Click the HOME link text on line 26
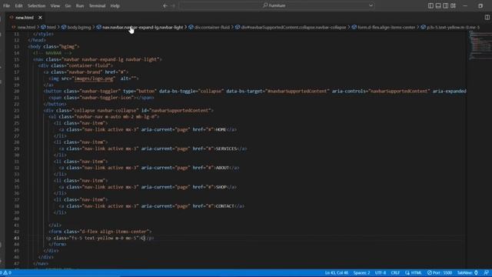Image resolution: width=492 pixels, height=277 pixels. (x=221, y=129)
